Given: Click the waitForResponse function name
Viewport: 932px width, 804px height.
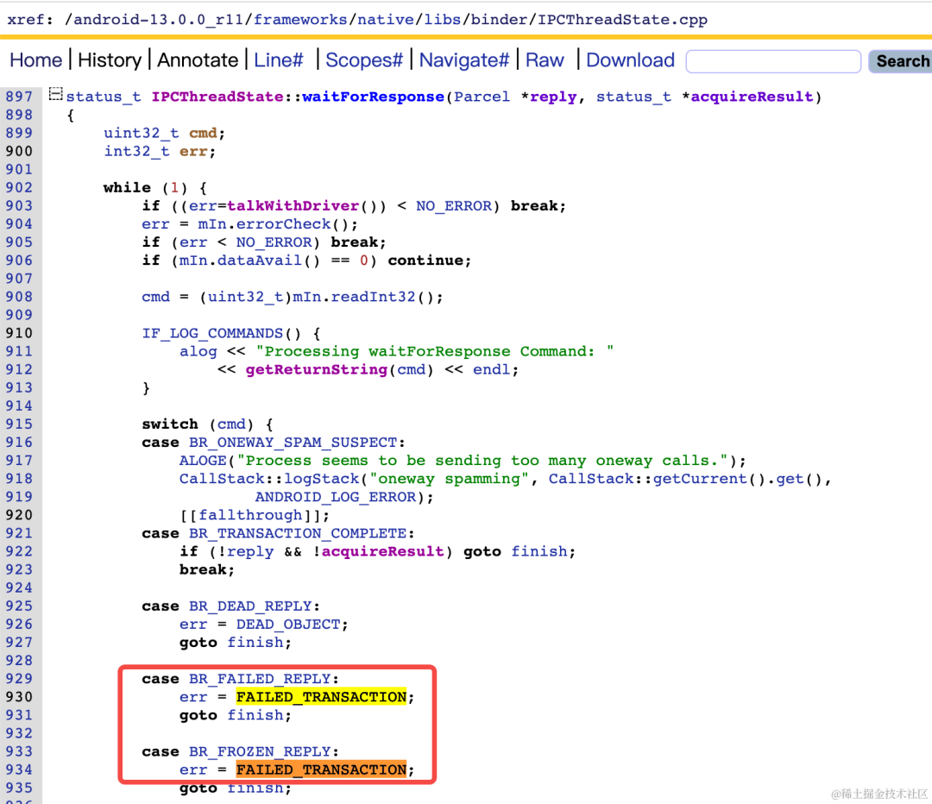Looking at the screenshot, I should click(x=374, y=97).
